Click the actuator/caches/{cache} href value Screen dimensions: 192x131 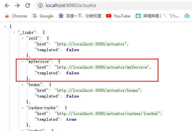(x=108, y=114)
